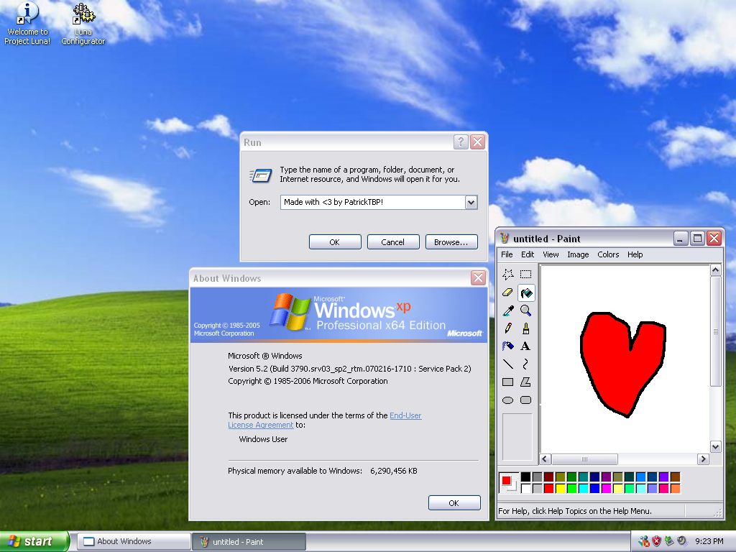
Task: Select the Rounded Rectangle tool
Action: 525,400
